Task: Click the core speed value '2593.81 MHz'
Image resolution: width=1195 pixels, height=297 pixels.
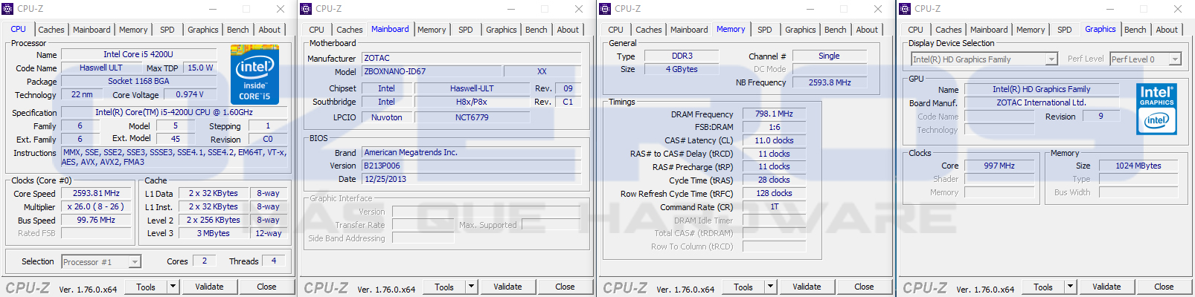Action: (96, 193)
